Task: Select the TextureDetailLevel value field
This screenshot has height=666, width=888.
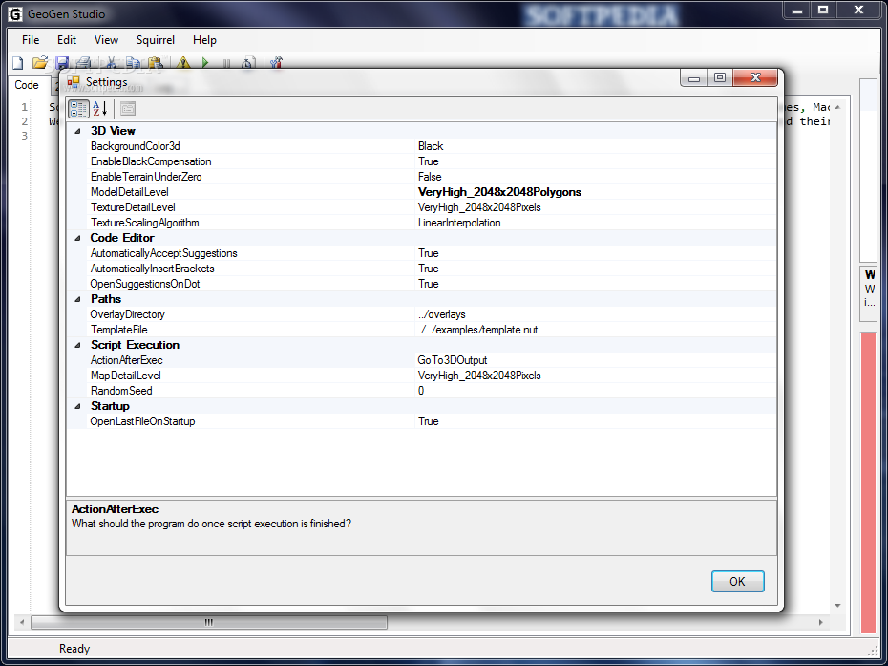Action: click(x=595, y=207)
